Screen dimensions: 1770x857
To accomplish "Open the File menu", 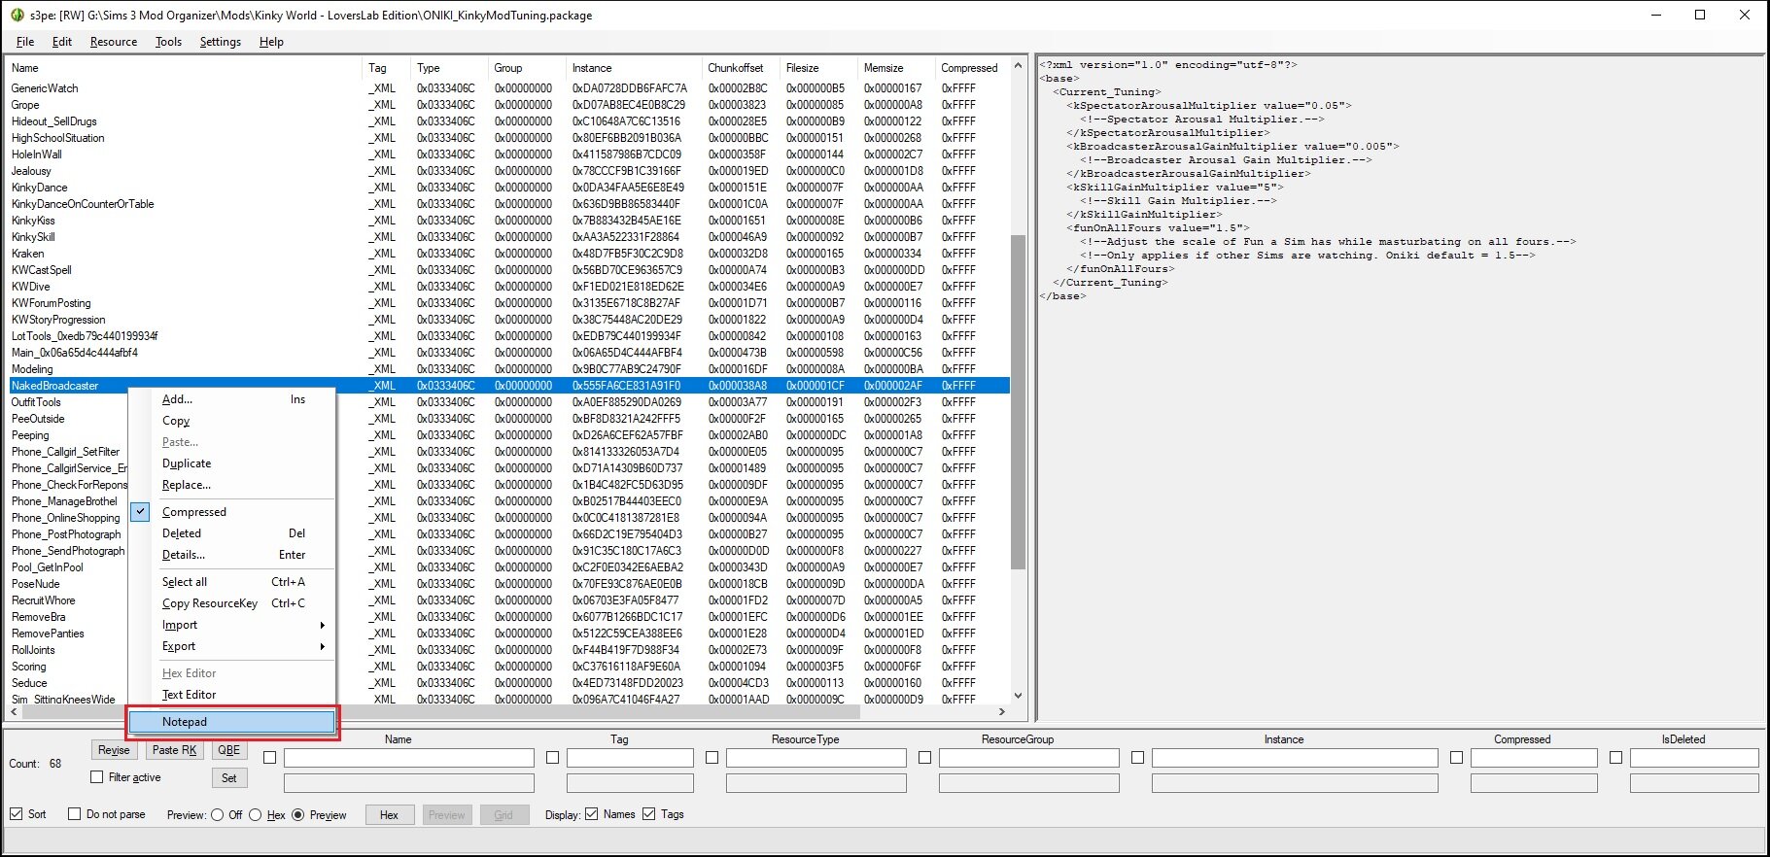I will [25, 42].
